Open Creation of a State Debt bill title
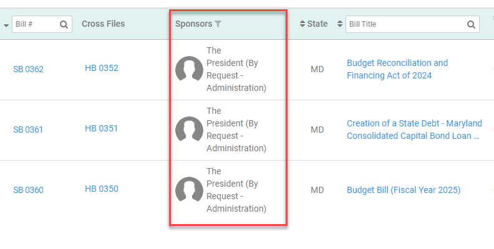 click(x=414, y=129)
